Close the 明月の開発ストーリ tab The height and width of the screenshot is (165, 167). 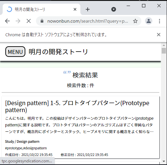pyautogui.click(x=75, y=9)
